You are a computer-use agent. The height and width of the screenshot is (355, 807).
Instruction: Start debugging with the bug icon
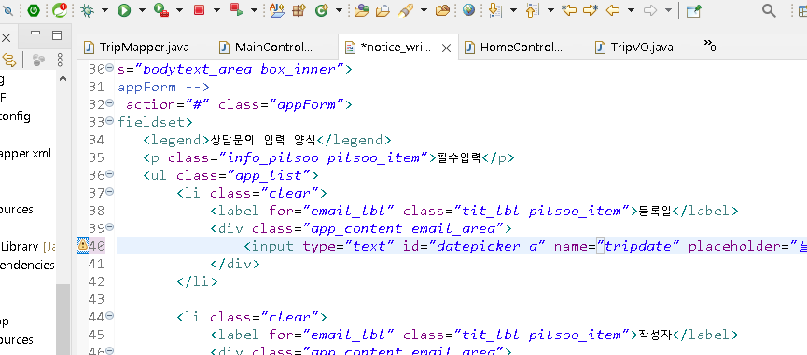pos(88,9)
